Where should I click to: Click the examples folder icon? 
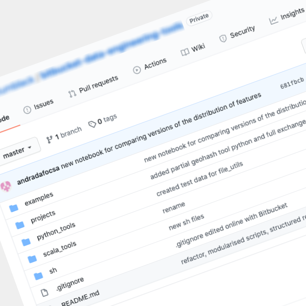coord(14,208)
